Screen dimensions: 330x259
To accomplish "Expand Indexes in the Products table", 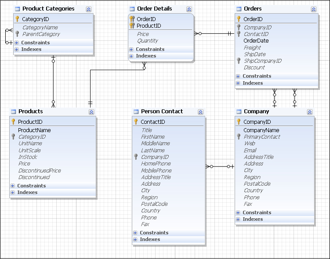I will pos(13,193).
